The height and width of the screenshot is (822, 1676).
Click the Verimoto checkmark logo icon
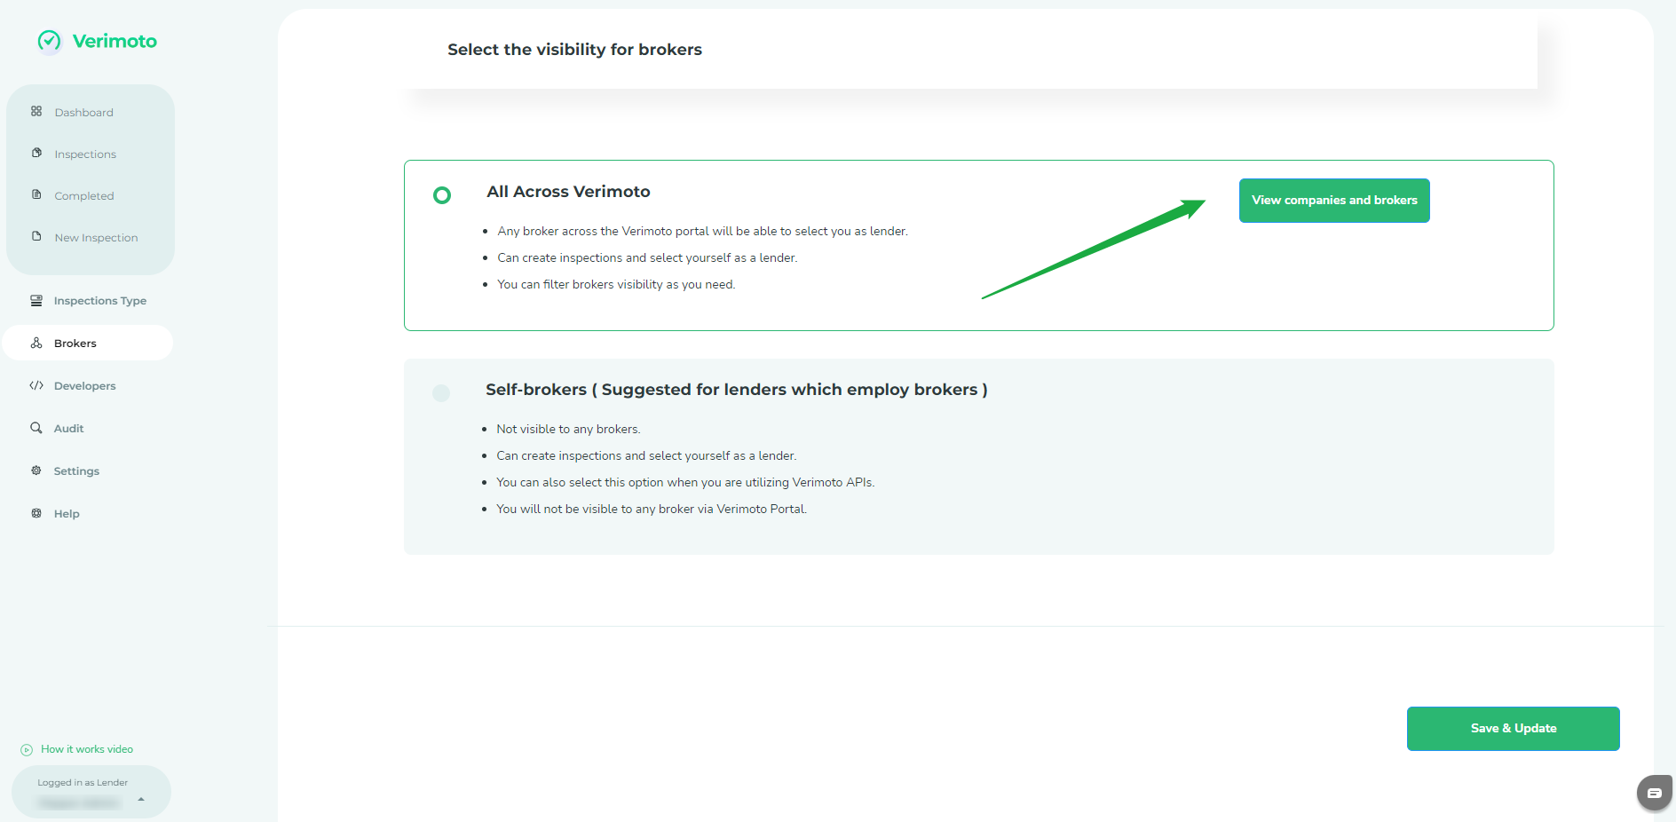[50, 41]
